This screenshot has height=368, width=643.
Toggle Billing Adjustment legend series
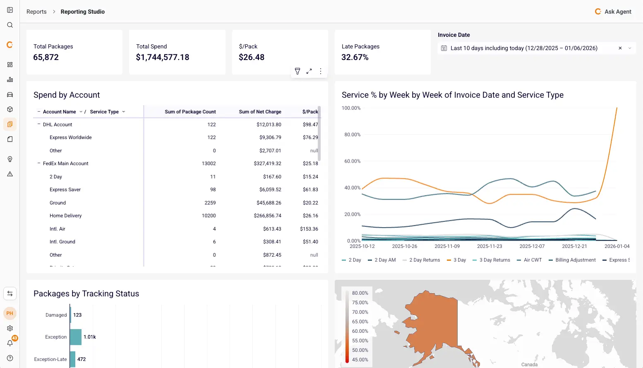(572, 260)
